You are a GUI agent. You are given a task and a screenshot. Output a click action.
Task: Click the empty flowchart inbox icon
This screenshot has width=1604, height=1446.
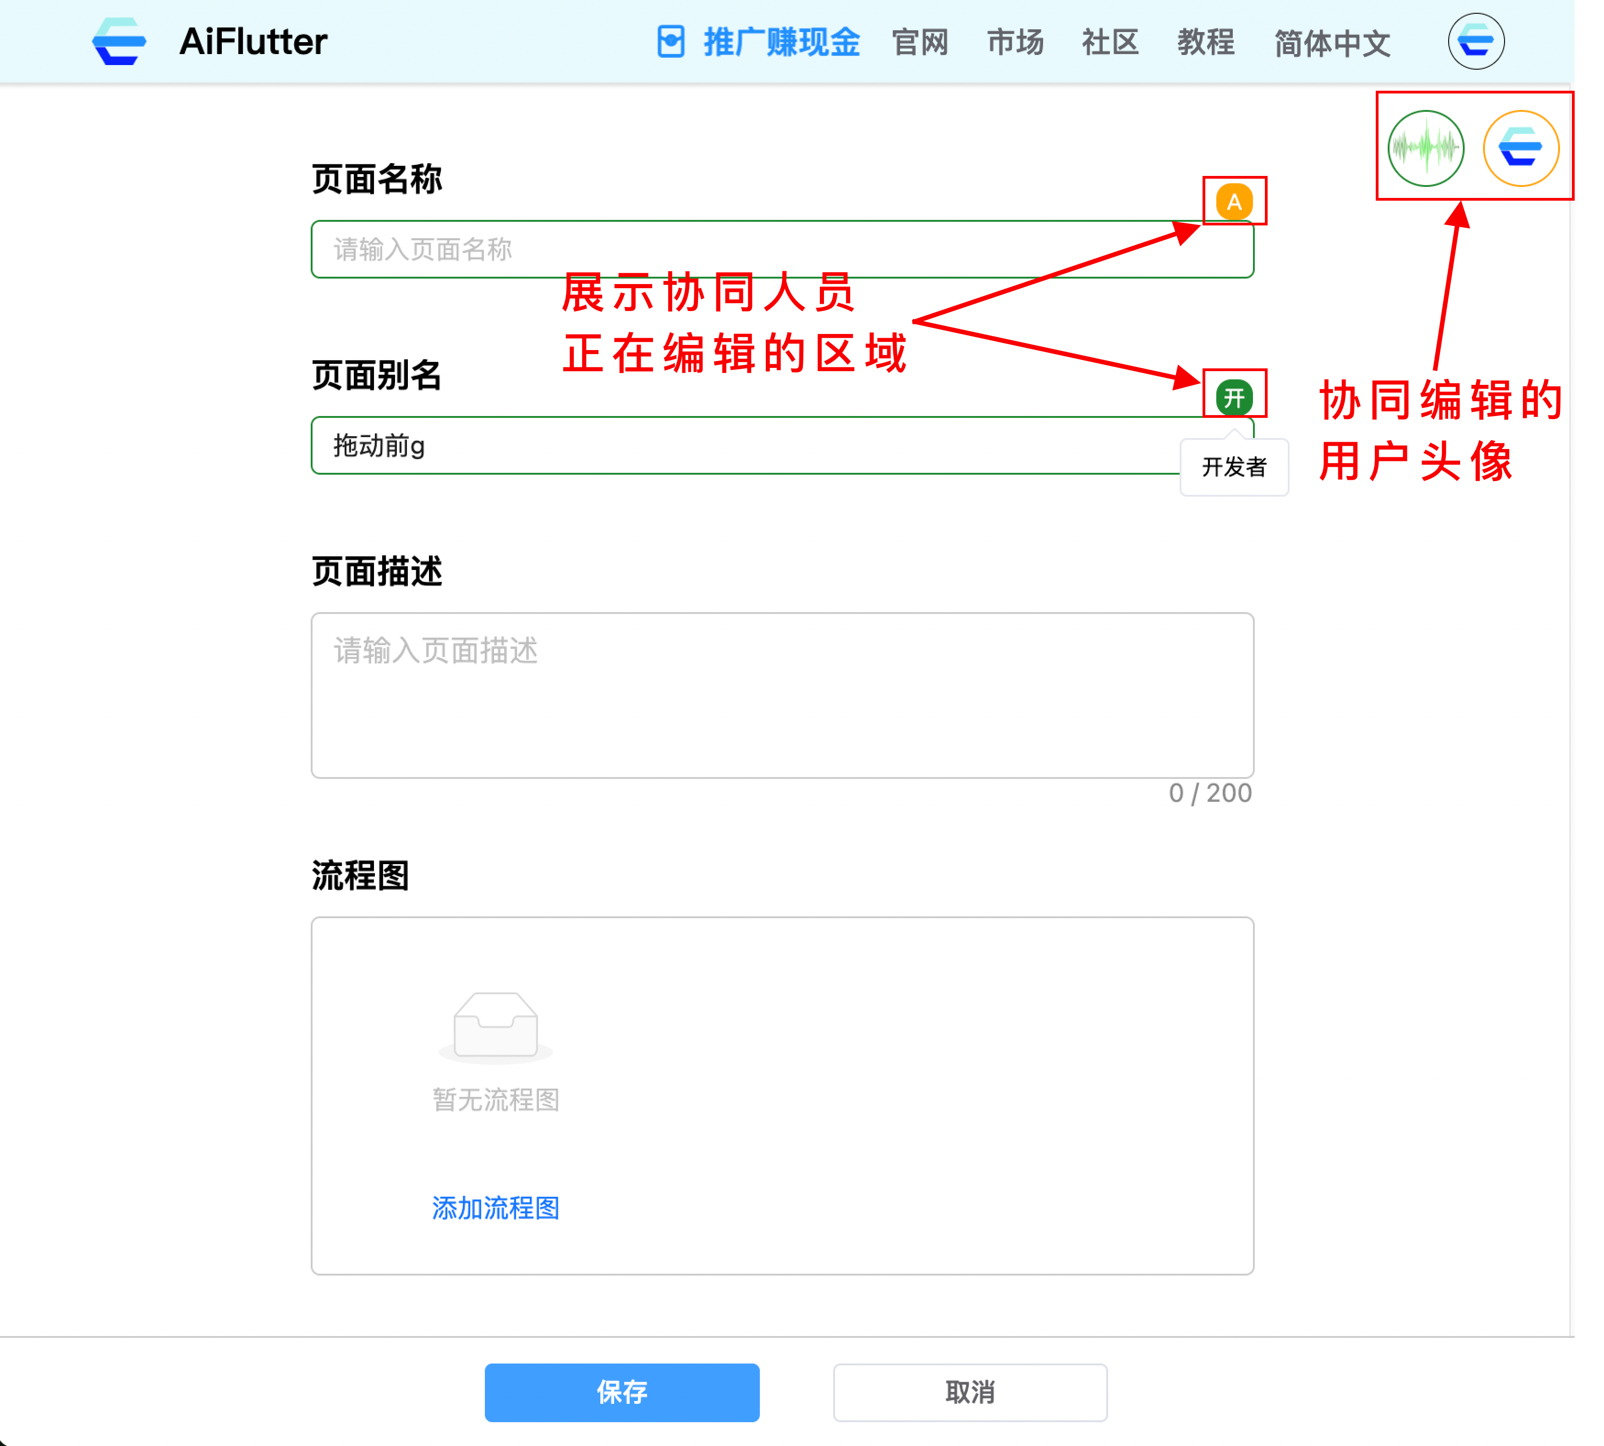495,1026
